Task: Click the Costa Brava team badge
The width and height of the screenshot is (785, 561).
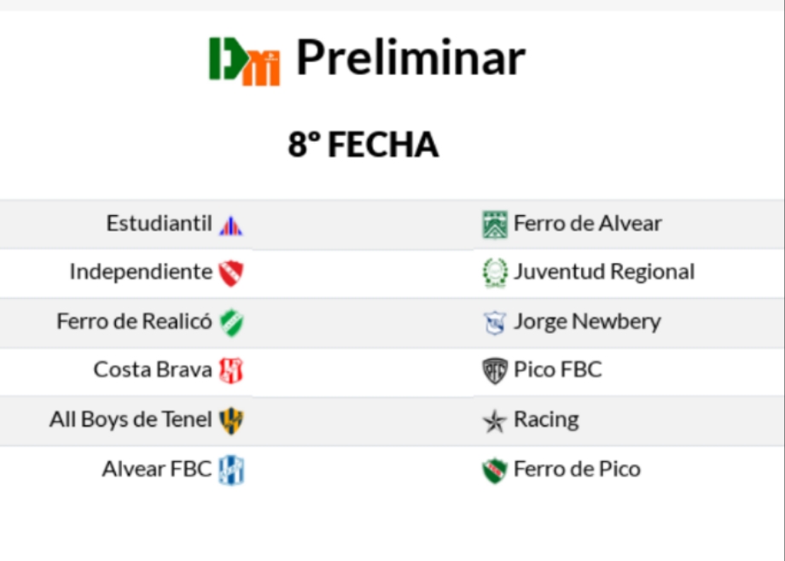Action: pyautogui.click(x=230, y=371)
